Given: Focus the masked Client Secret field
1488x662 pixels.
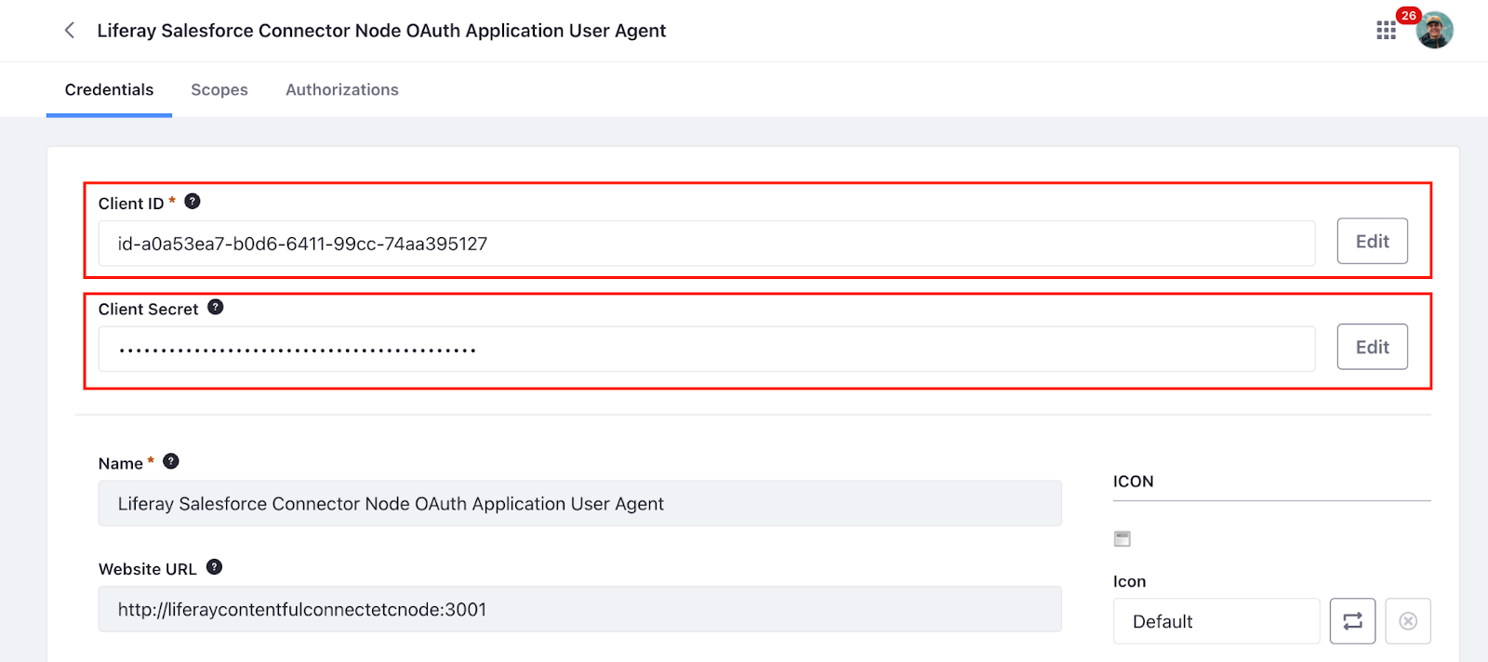Looking at the screenshot, I should coord(707,349).
